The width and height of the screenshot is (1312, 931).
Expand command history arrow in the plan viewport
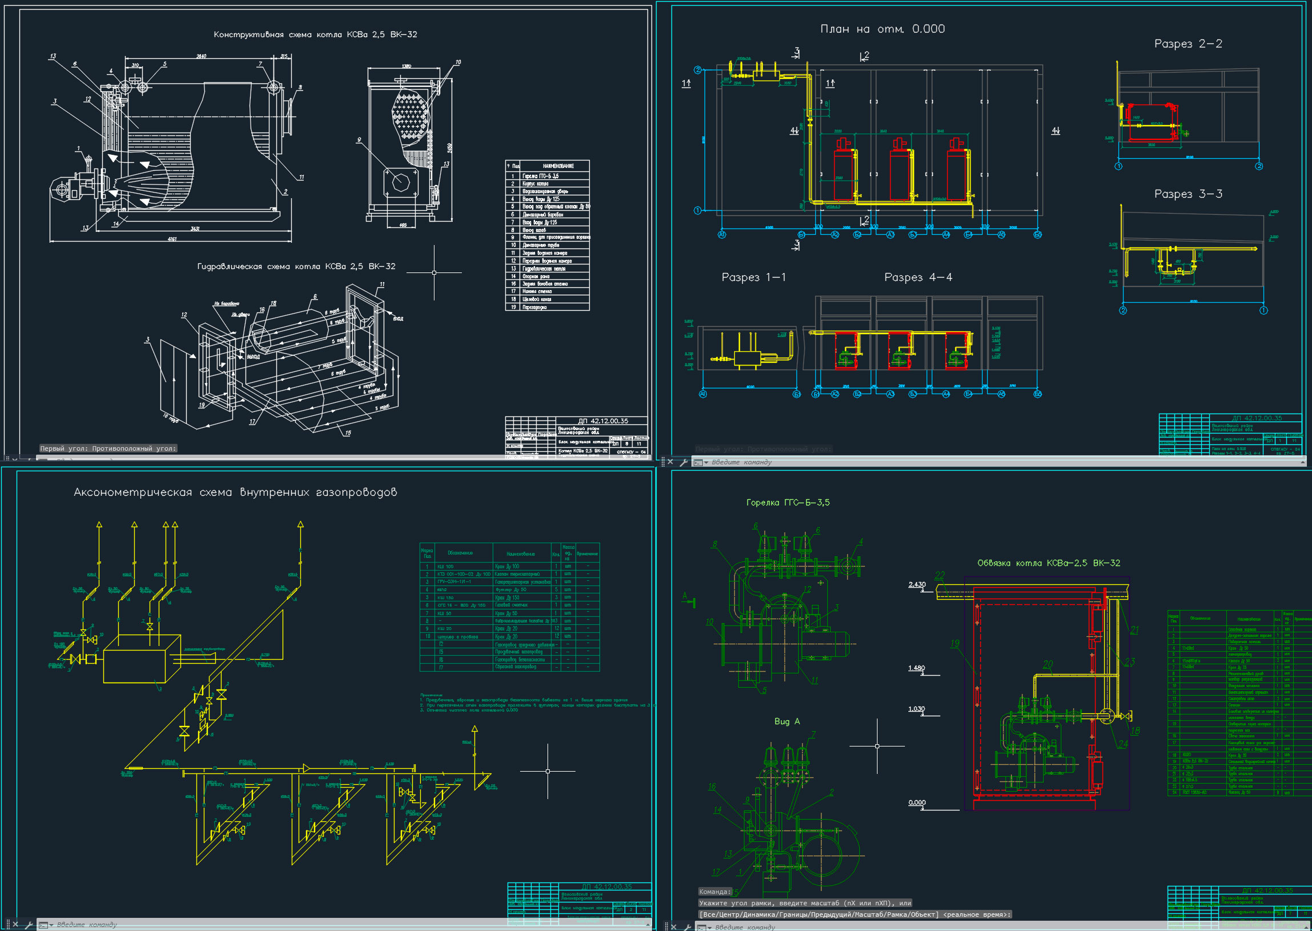coord(1302,462)
